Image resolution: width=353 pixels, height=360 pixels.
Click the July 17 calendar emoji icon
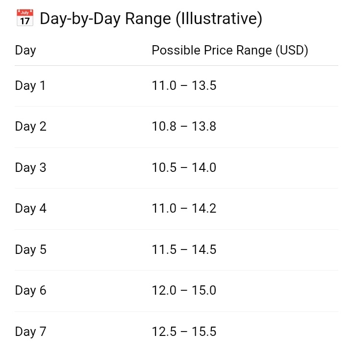click(25, 19)
